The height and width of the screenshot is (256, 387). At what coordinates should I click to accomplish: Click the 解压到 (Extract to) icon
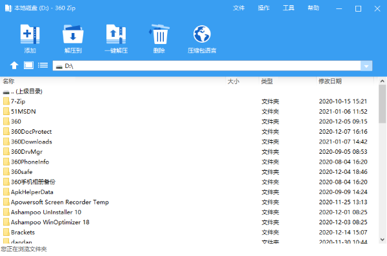tap(73, 34)
